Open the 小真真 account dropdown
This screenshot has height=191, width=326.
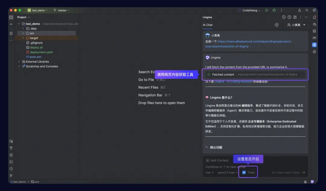coord(296,25)
